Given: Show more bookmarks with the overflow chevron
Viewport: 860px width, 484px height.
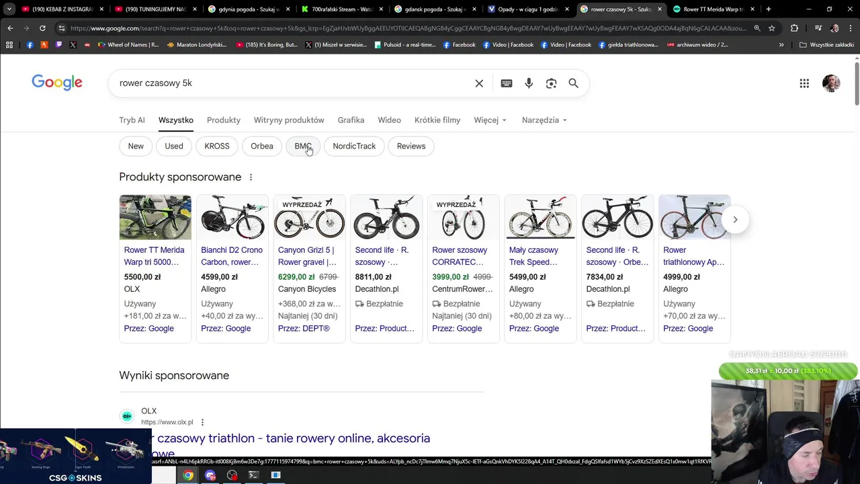Looking at the screenshot, I should click(x=781, y=45).
